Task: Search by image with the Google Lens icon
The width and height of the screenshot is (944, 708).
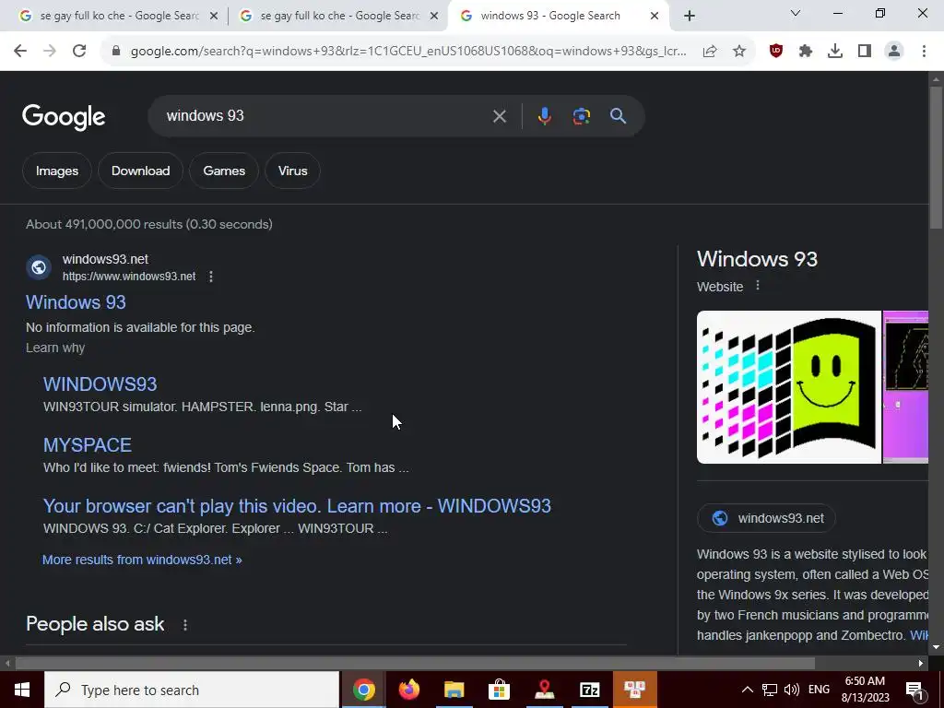Action: (581, 116)
